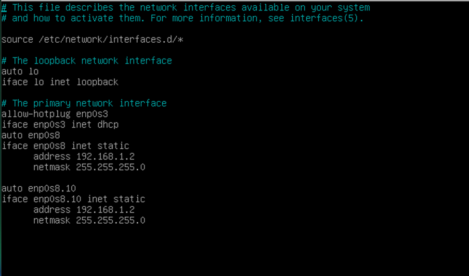This screenshot has width=469, height=276.
Task: Click the word "activate" in the header comment
Action: [92, 18]
